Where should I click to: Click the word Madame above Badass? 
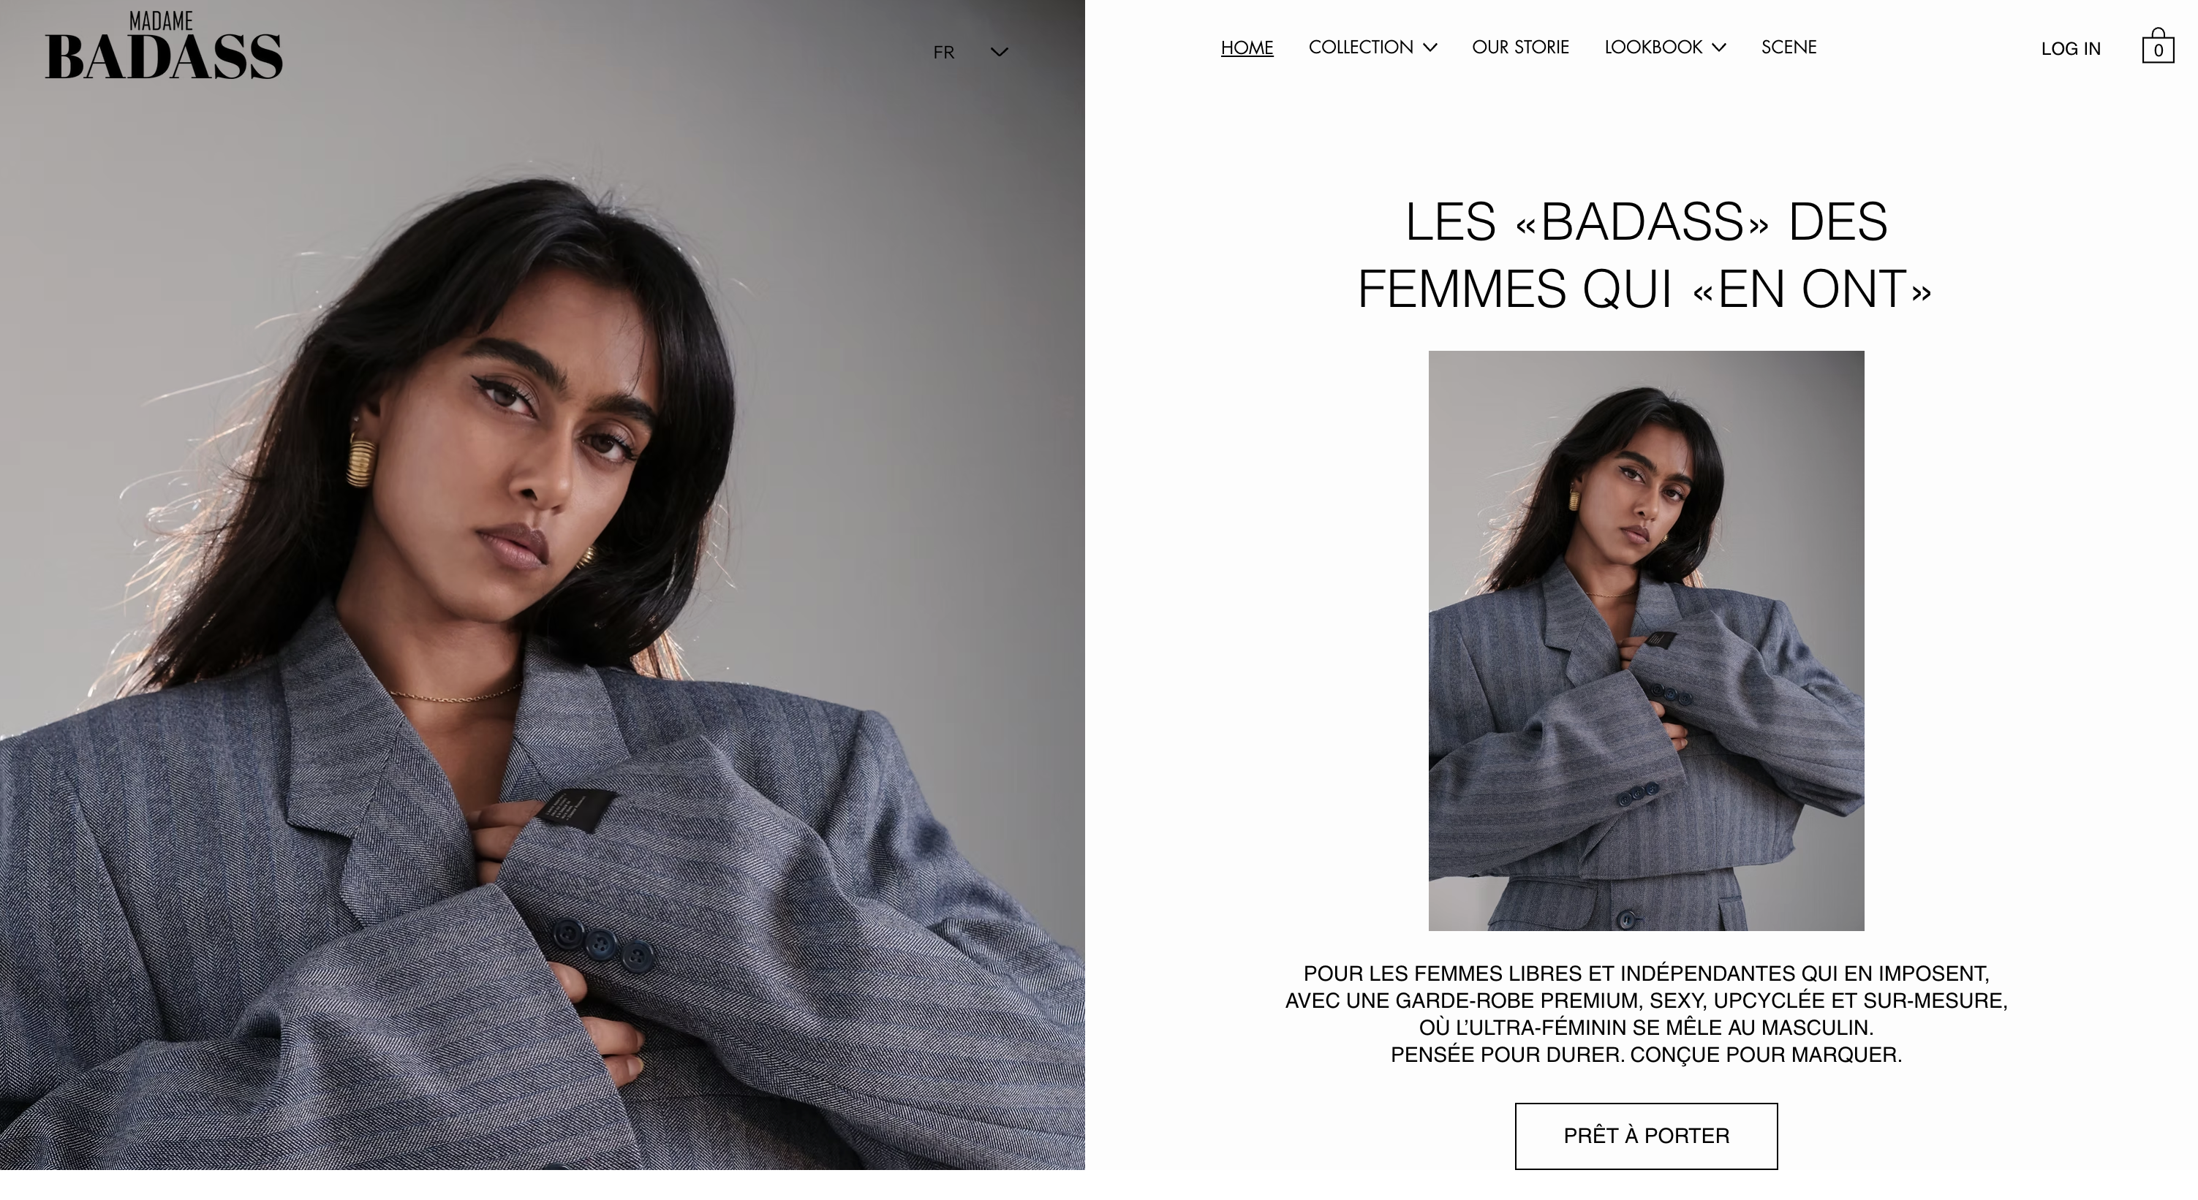162,20
